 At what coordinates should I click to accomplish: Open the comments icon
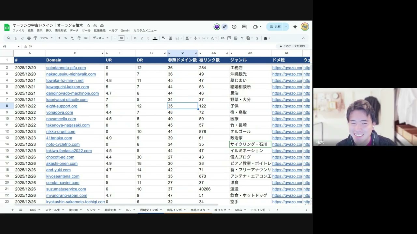click(x=244, y=27)
